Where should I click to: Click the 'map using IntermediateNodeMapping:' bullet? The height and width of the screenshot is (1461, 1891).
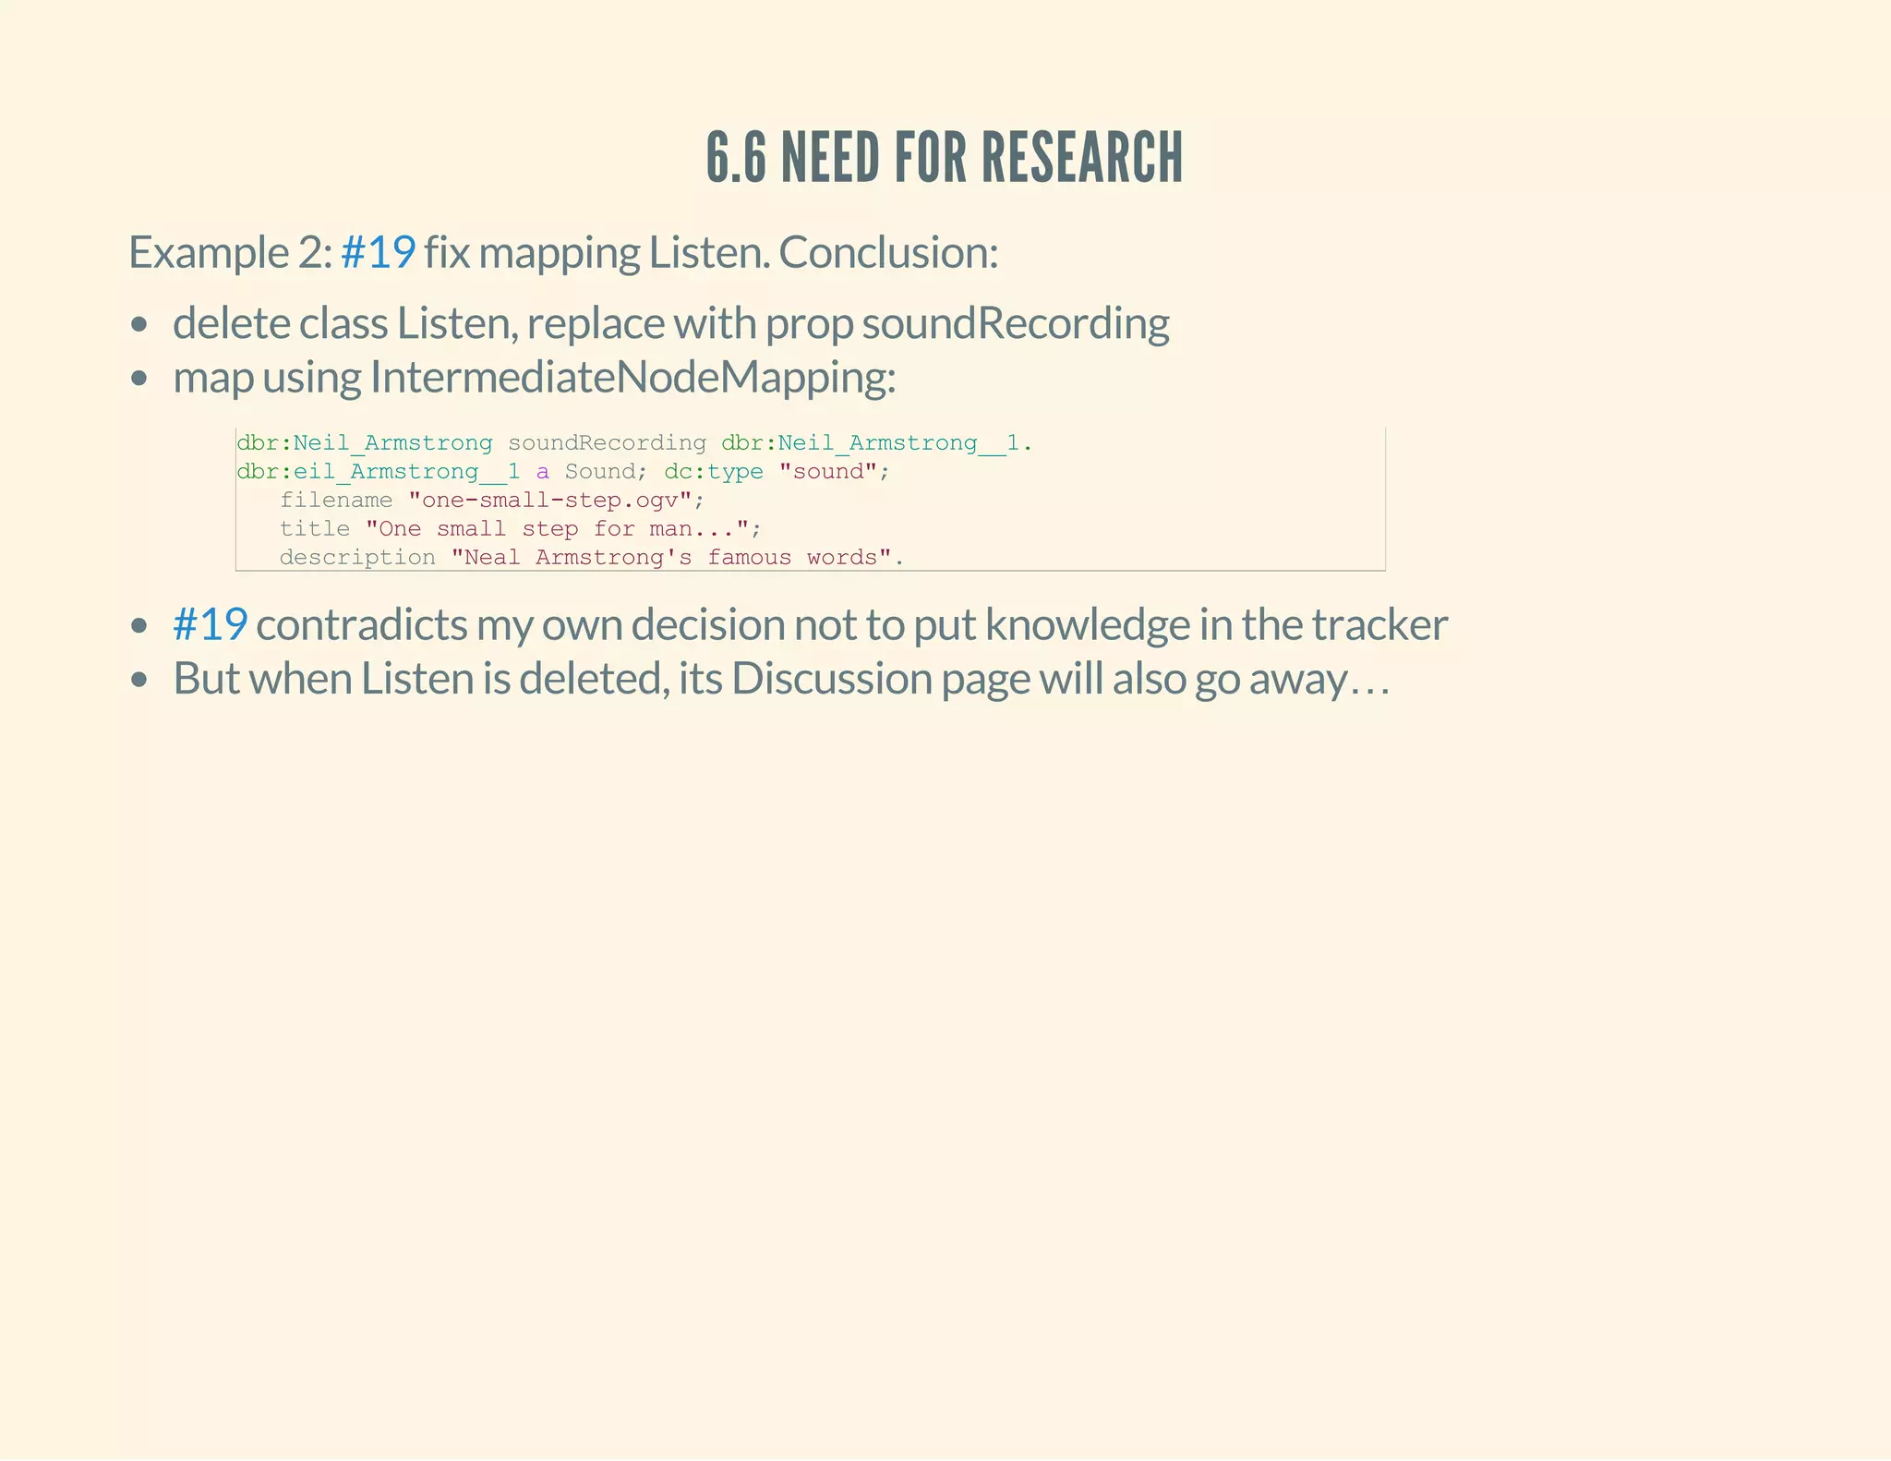[535, 377]
